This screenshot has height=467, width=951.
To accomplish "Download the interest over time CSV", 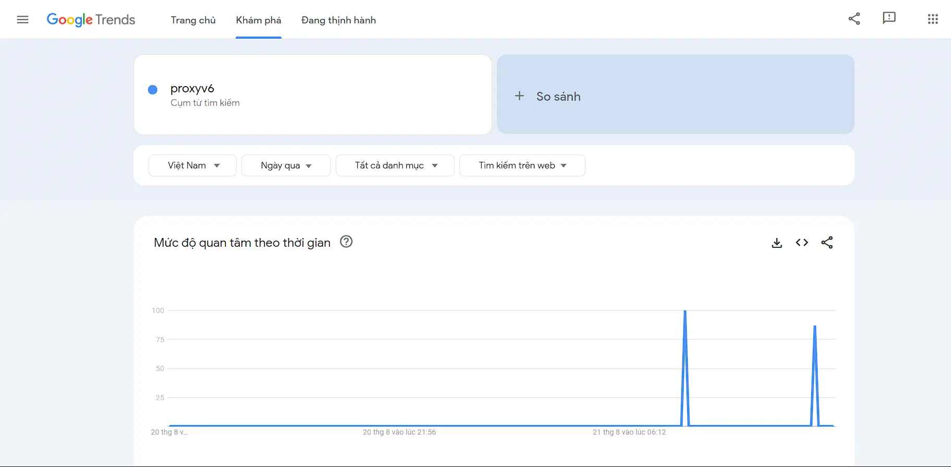I will tap(777, 243).
